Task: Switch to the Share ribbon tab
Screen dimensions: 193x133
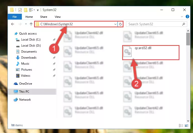Action: coord(44,17)
